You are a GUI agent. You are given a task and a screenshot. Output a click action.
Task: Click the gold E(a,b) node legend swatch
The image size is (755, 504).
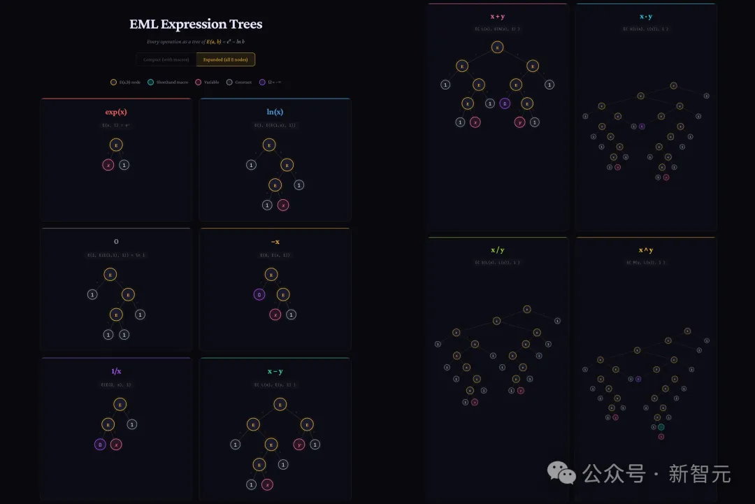(113, 82)
